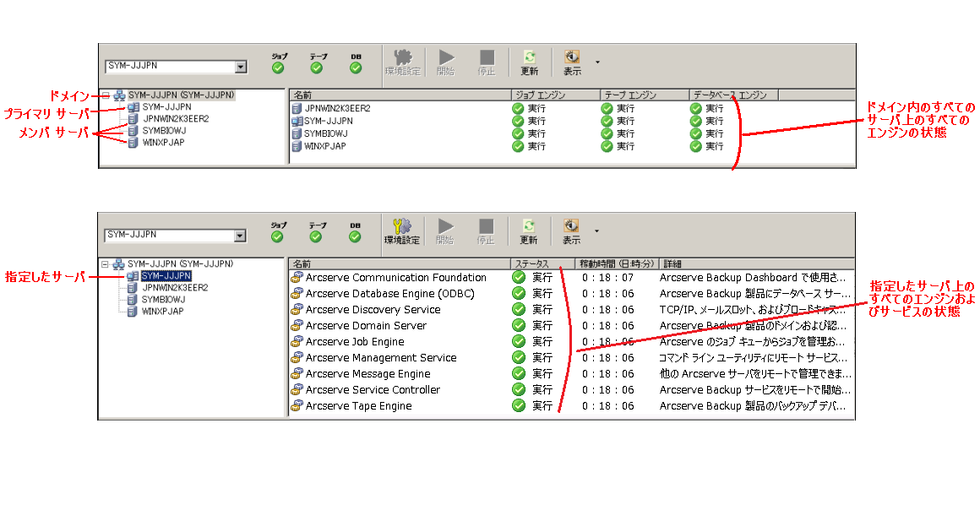Collapse the SYM-JJJPN domain node in bottom tree

coord(105,264)
